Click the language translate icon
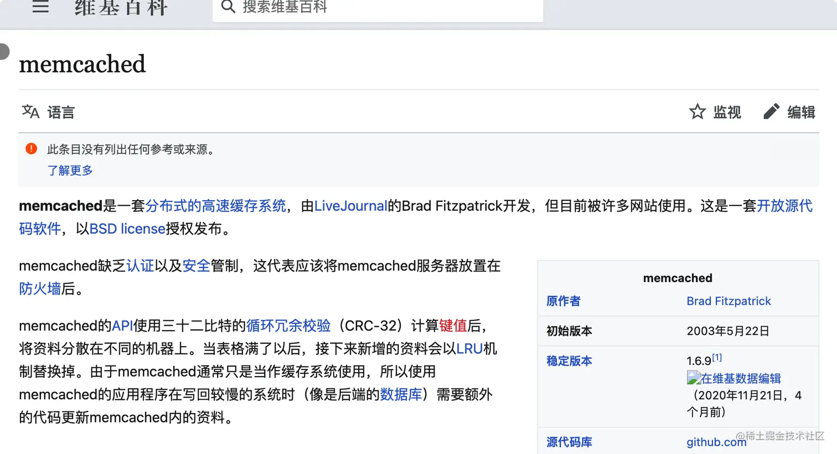Viewport: 837px width, 454px height. [x=30, y=112]
